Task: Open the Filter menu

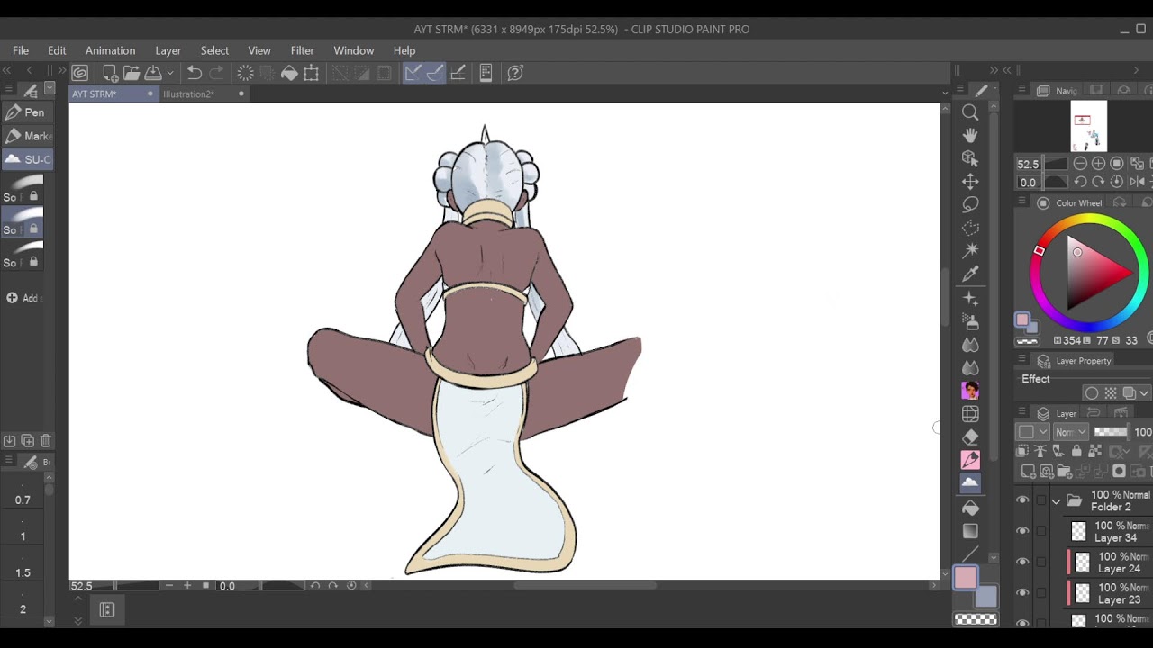Action: click(x=303, y=50)
